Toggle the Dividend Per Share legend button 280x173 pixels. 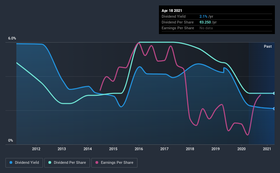click(x=67, y=163)
